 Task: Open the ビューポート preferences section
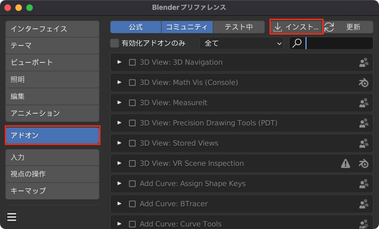point(52,62)
